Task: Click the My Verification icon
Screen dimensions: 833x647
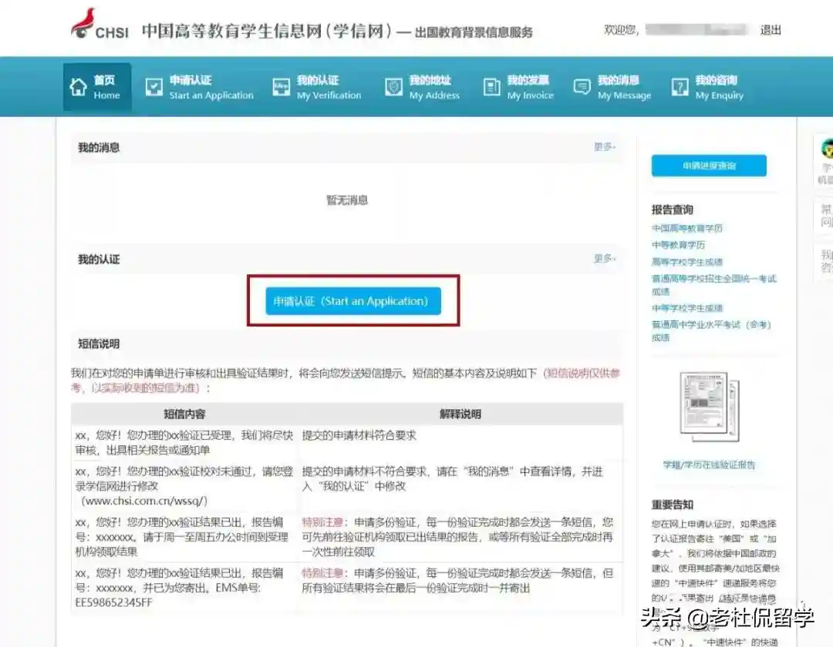Action: click(x=281, y=87)
